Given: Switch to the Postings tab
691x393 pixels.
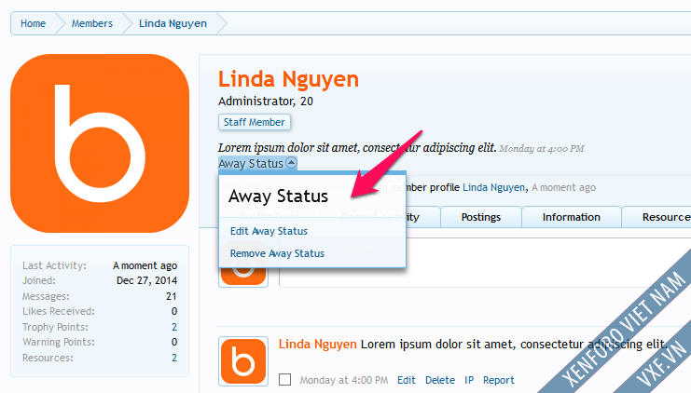Looking at the screenshot, I should click(x=481, y=217).
